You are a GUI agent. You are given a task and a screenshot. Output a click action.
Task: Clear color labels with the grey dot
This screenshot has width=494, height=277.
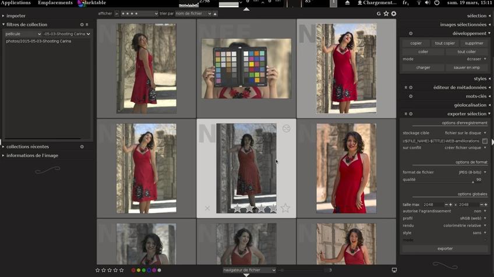tap(159, 270)
